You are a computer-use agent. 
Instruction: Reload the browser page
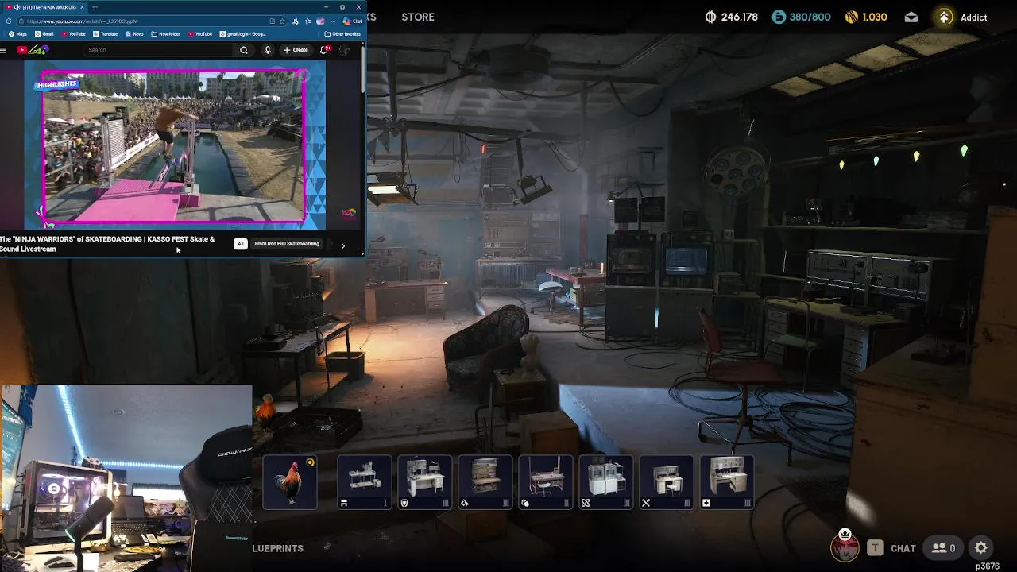point(9,21)
